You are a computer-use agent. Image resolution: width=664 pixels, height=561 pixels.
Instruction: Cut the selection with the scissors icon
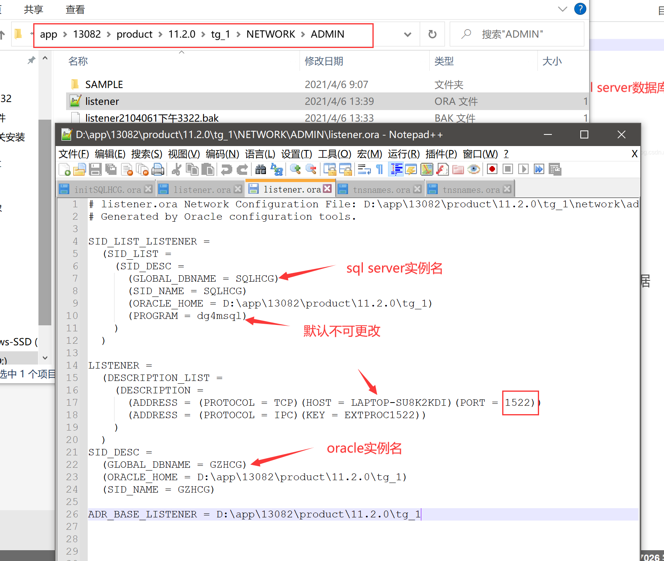176,170
